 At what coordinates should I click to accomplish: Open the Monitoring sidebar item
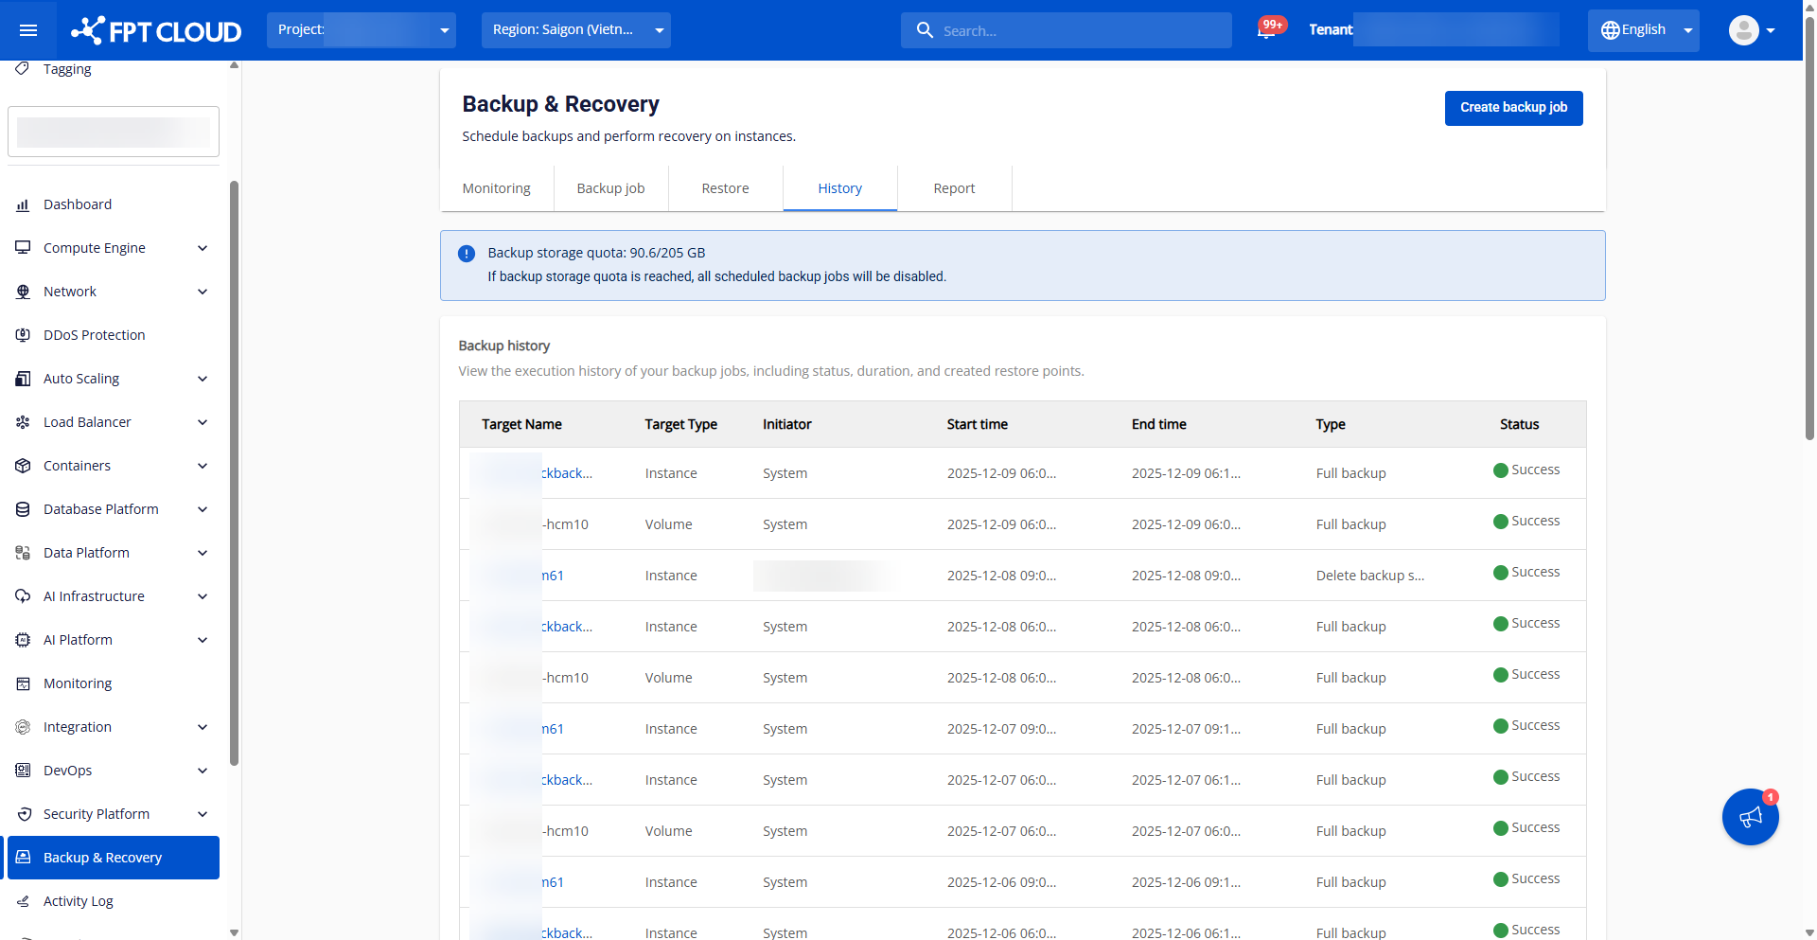77,683
